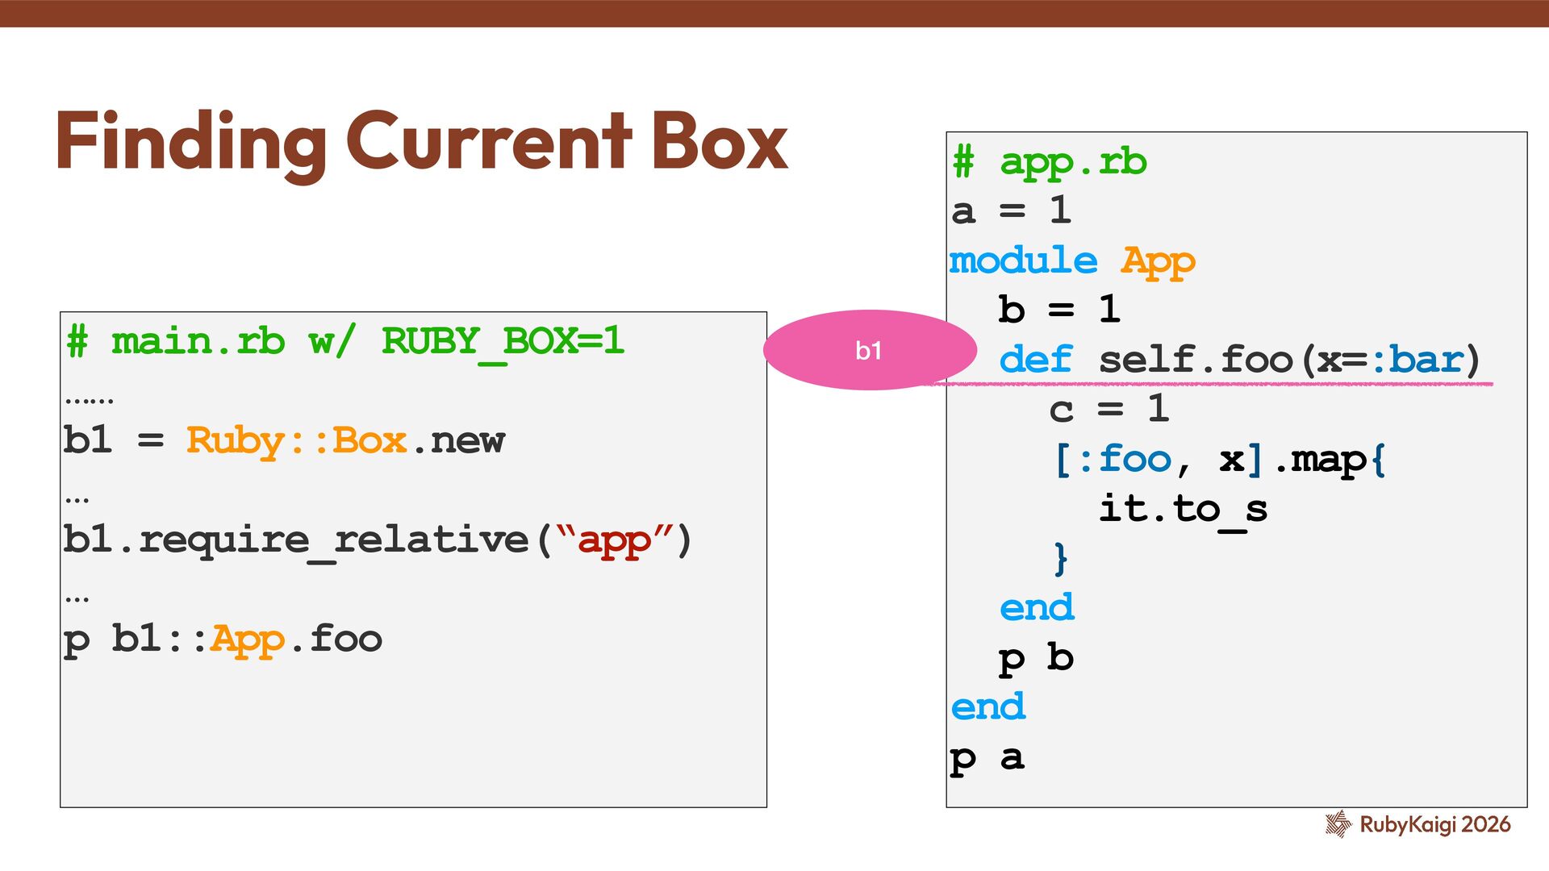Click the p b1::App.foo line
1549x871 pixels.
coord(223,640)
